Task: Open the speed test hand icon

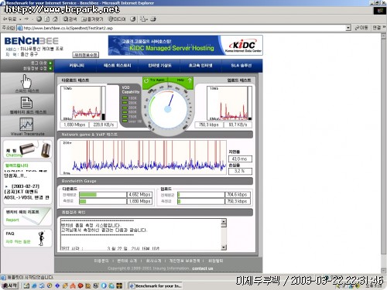Action: coord(26,81)
